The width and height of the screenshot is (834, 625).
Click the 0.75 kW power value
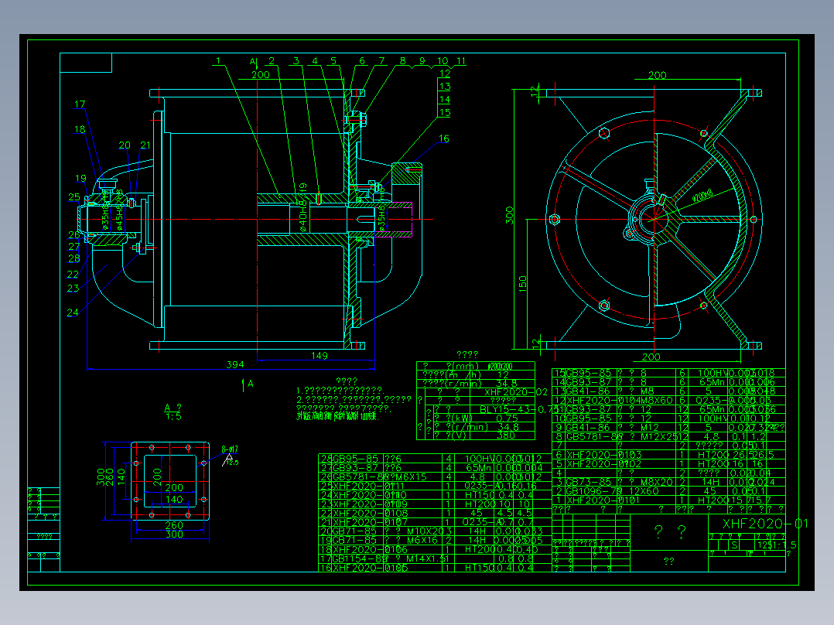(507, 418)
